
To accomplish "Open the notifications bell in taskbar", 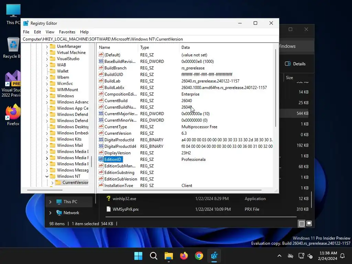I will click(343, 256).
